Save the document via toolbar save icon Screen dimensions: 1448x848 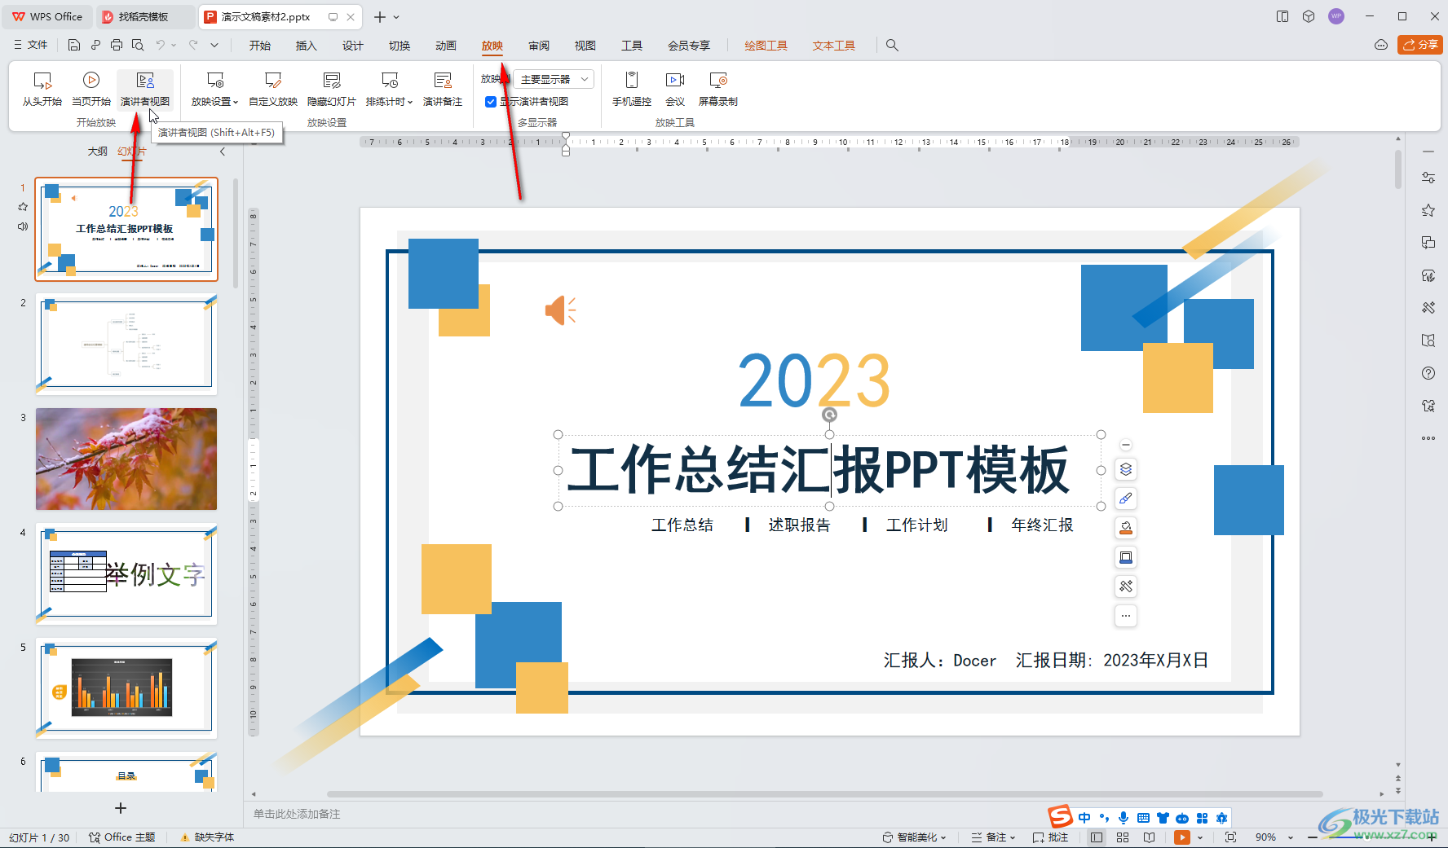[x=74, y=45]
